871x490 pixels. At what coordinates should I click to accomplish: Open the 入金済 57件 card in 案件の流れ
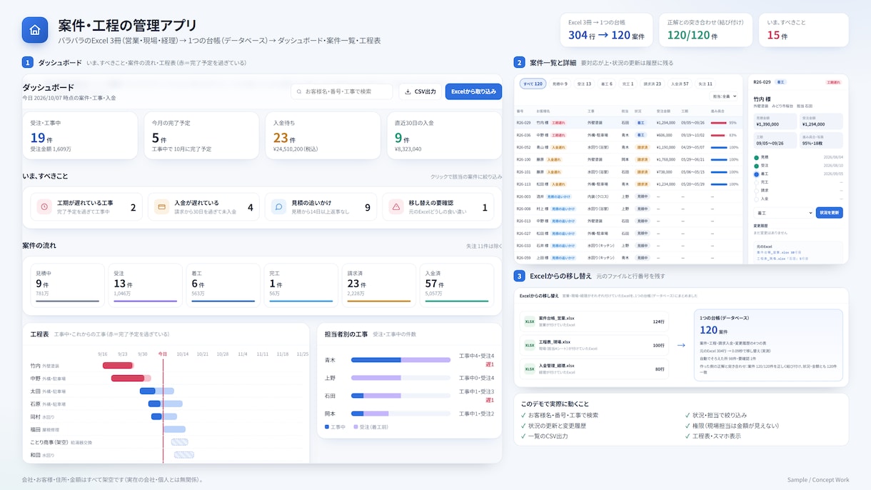[x=457, y=285]
